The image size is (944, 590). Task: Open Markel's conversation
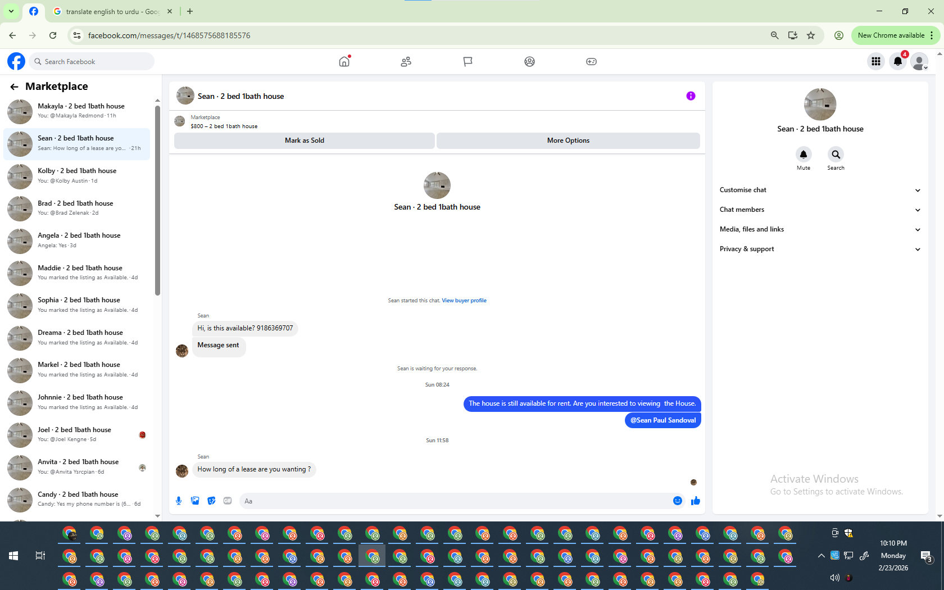tap(77, 370)
